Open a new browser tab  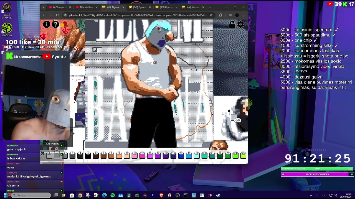coord(210,7)
